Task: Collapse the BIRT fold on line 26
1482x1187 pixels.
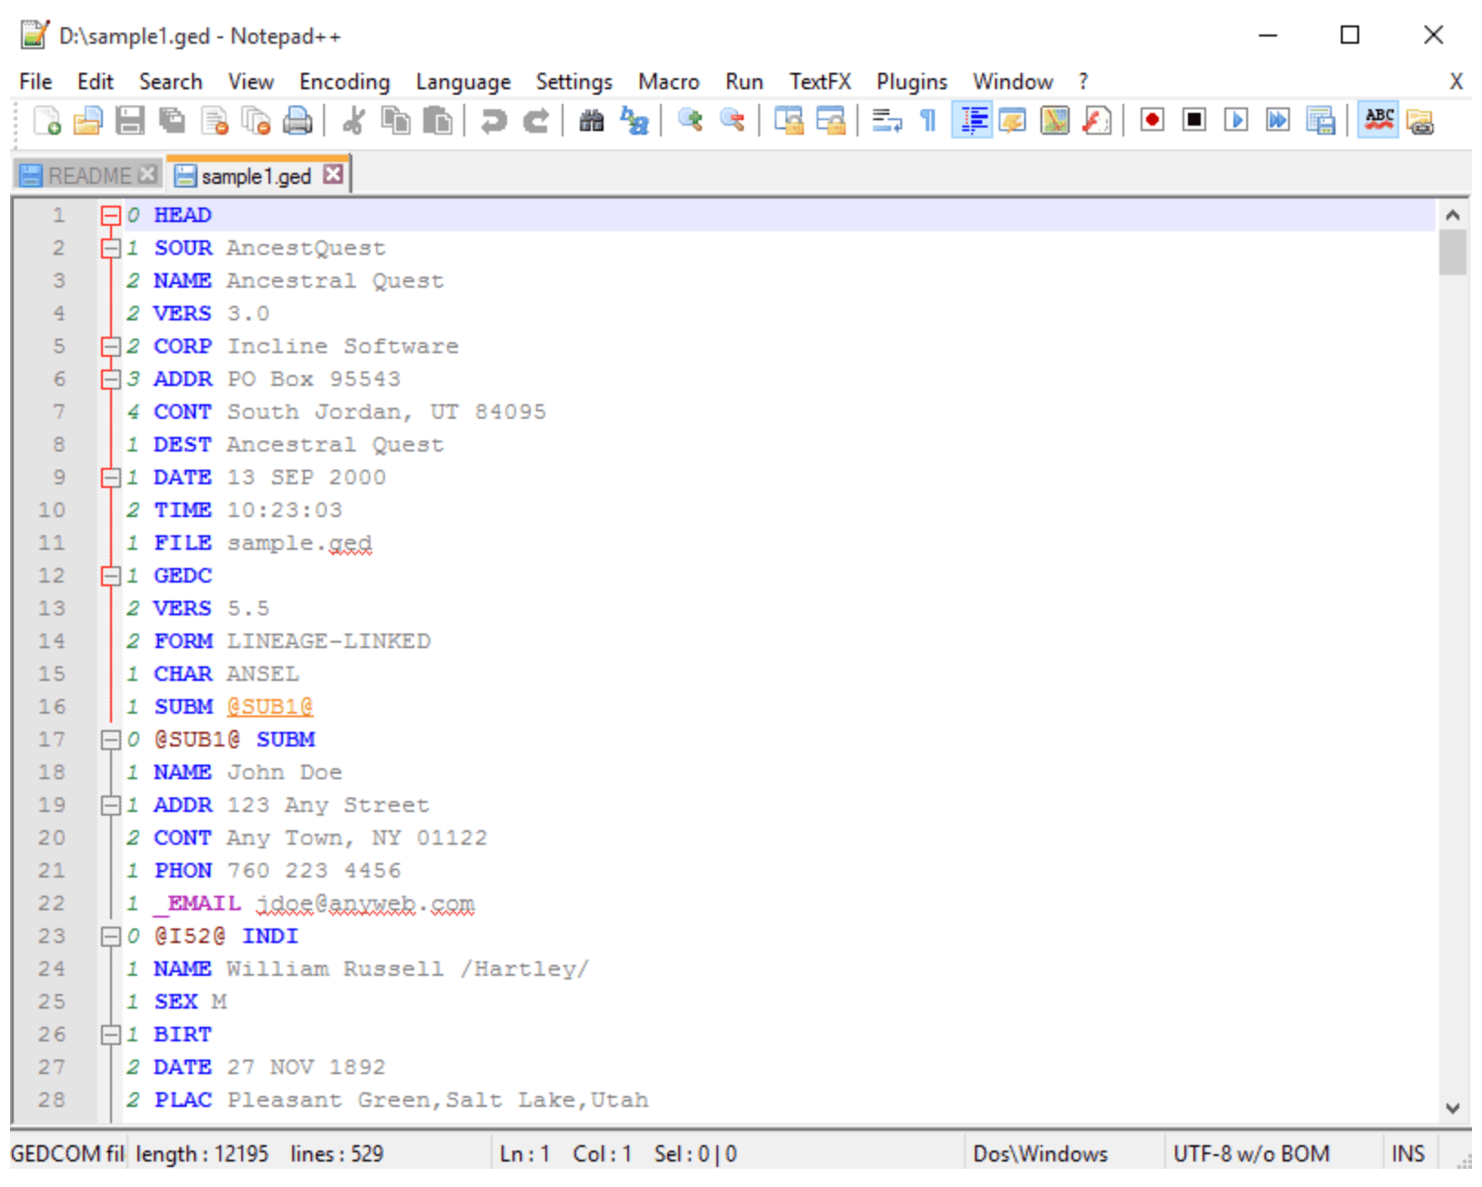Action: [x=111, y=1035]
